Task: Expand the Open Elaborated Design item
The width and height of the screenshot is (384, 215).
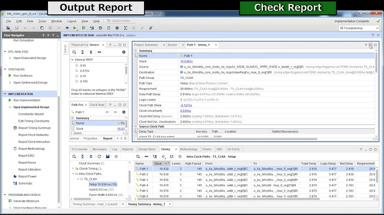Action: (10, 58)
